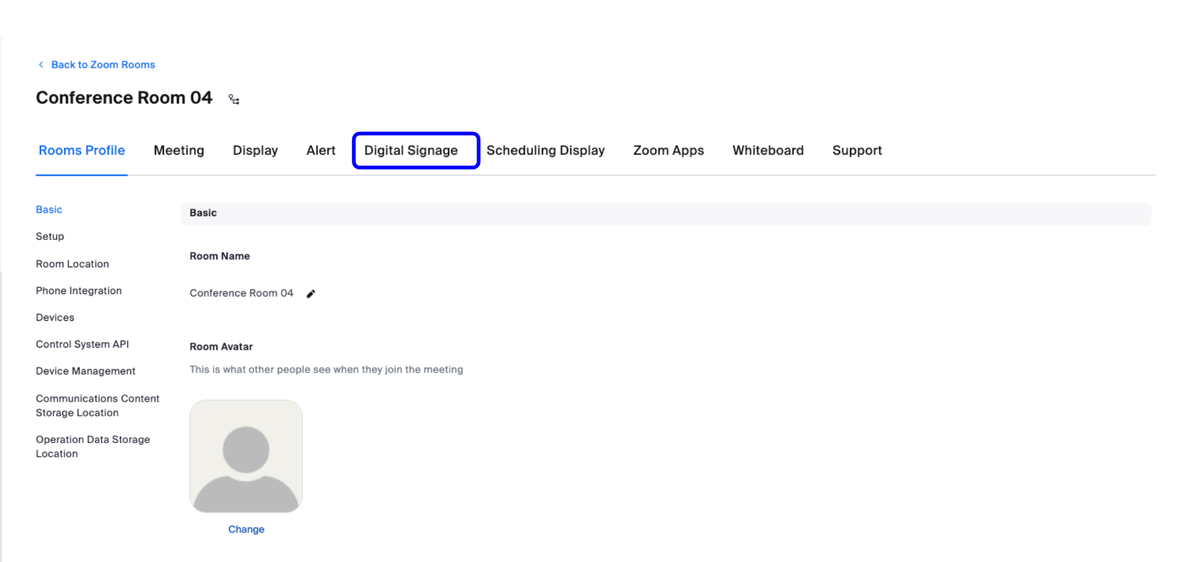This screenshot has height=562, width=1183.
Task: Switch to Scheduling Display tab
Action: point(545,150)
